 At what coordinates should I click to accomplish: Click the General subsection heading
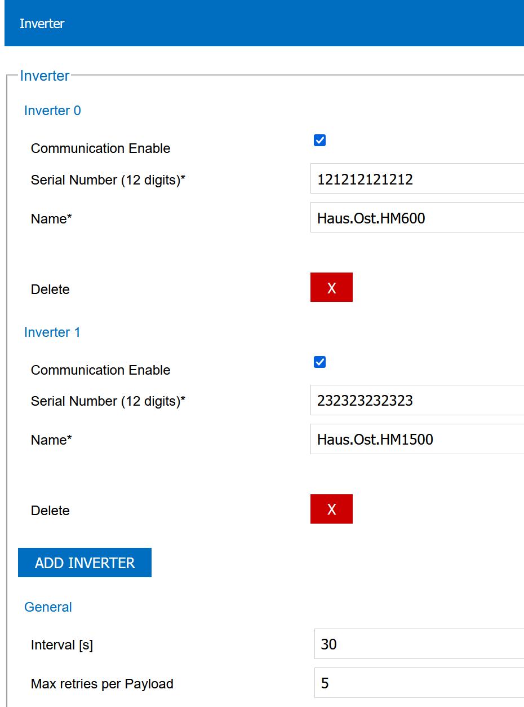(48, 607)
